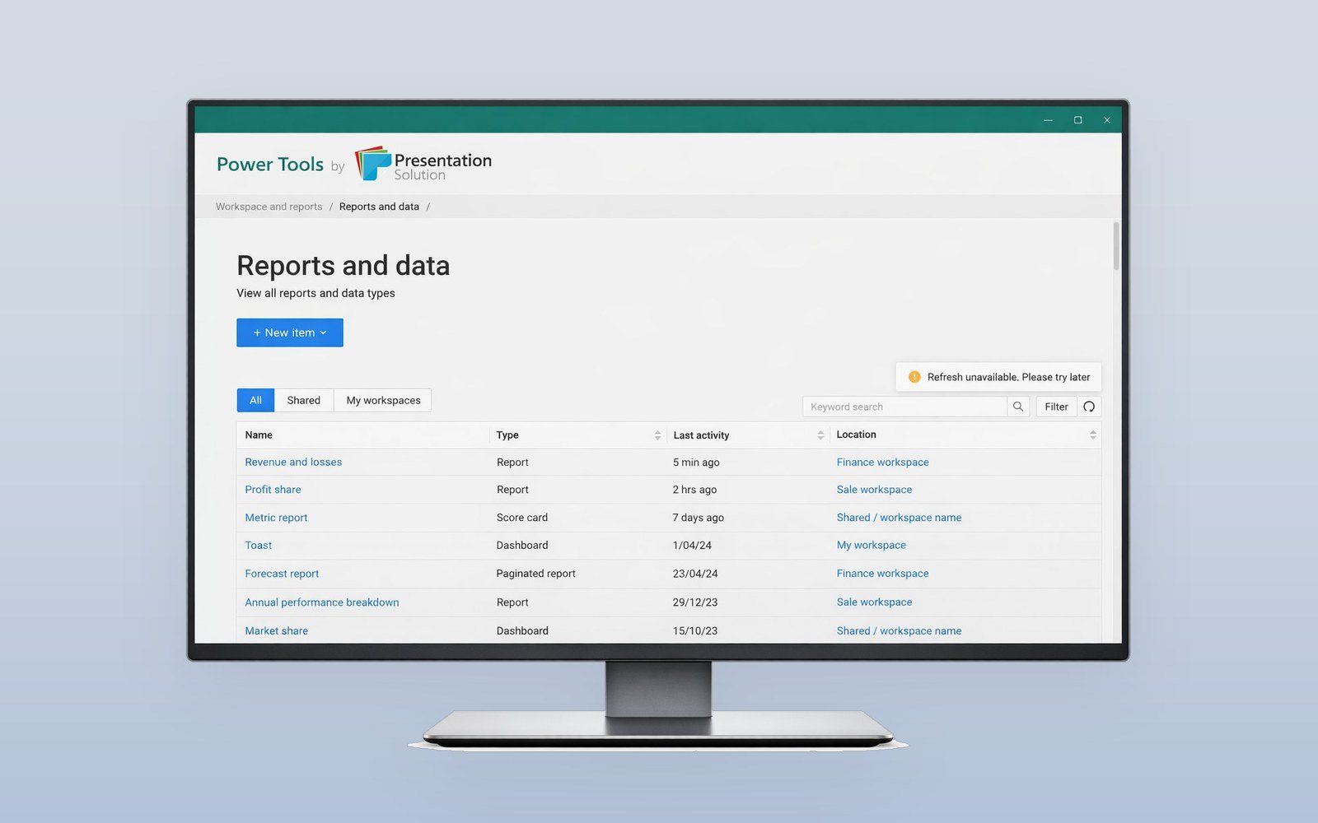Click the Presentation Solution logo
Screen dimensions: 1318x823
pos(423,164)
